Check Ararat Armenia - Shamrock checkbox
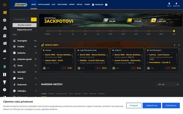This screenshot has width=183, height=114. click(x=113, y=61)
